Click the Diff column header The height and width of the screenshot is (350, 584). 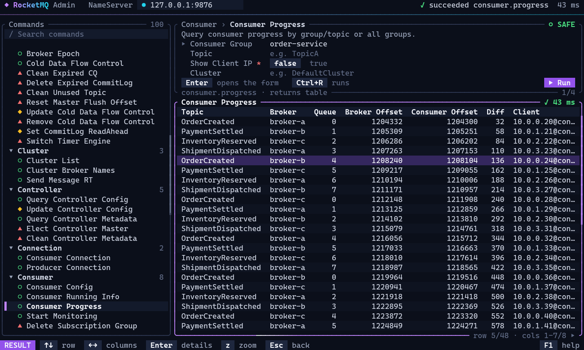[x=496, y=112]
